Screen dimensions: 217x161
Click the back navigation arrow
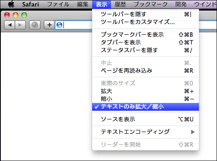[9, 25]
